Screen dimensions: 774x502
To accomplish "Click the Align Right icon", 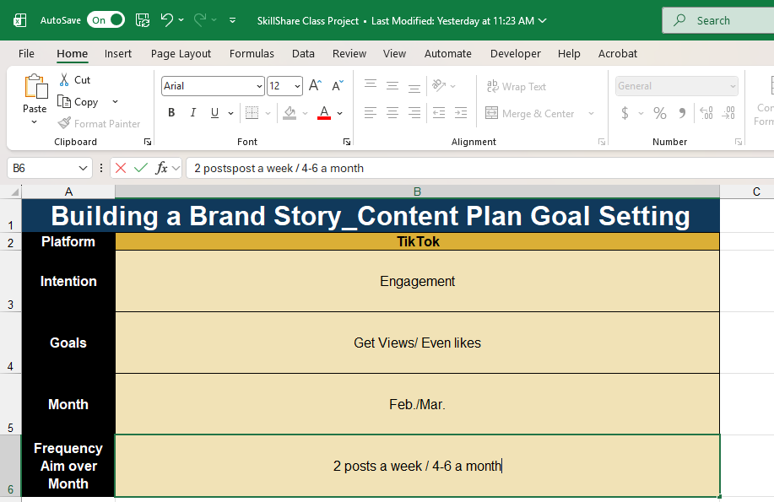I will (414, 113).
